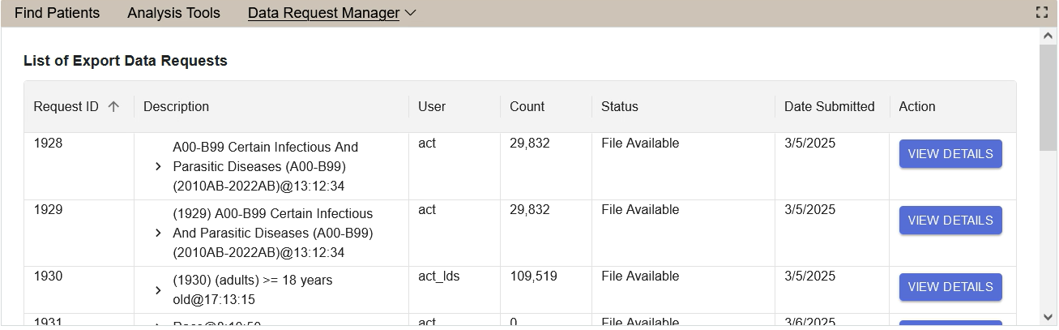Screen dimensions: 1059x330
Task: View details for request 1930
Action: coord(950,287)
